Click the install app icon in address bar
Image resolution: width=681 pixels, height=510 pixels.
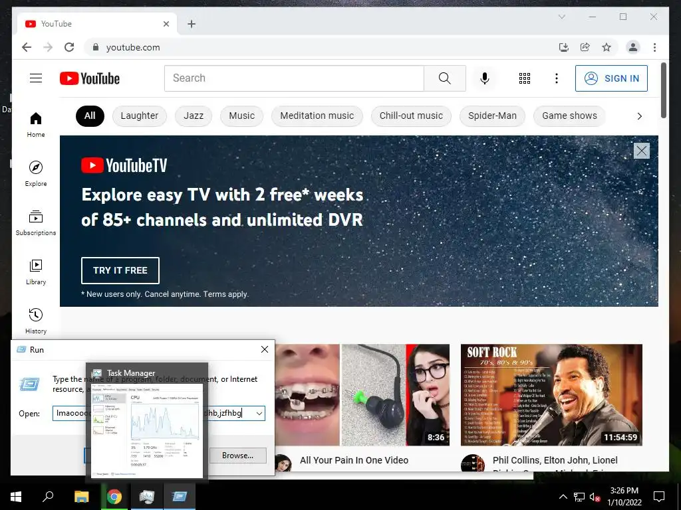pos(563,47)
